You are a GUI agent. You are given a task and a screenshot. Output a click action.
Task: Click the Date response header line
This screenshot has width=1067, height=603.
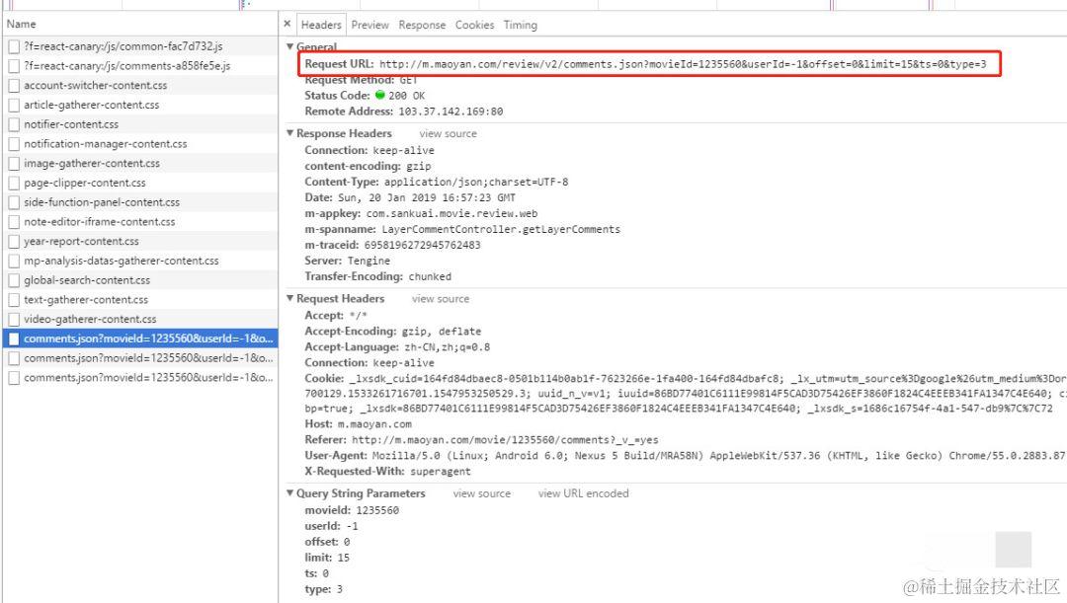410,197
